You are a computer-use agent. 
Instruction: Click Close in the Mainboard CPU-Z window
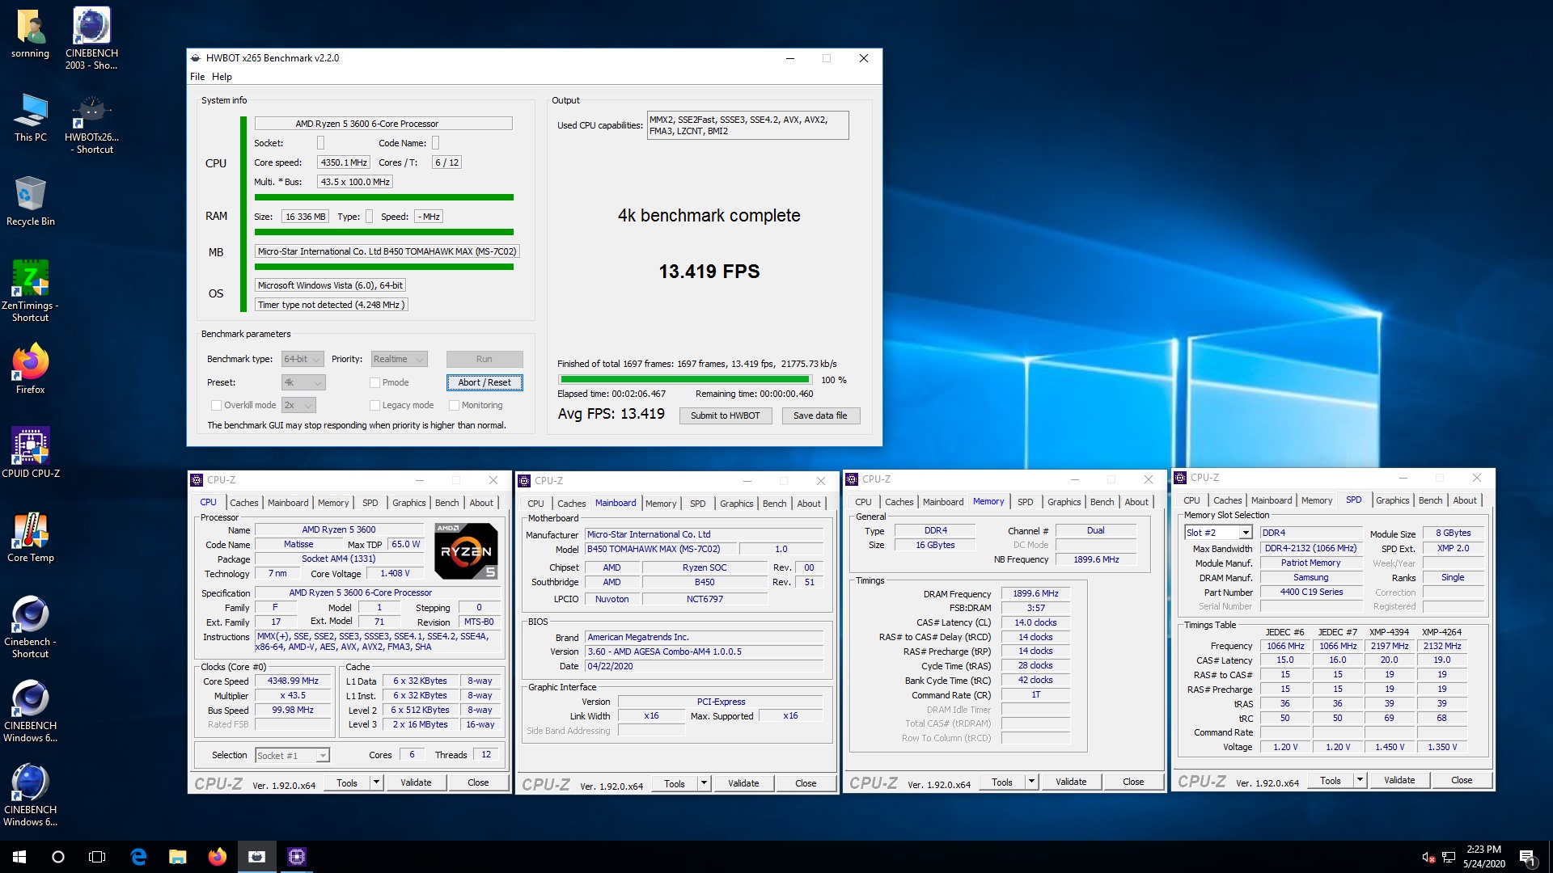pyautogui.click(x=806, y=783)
